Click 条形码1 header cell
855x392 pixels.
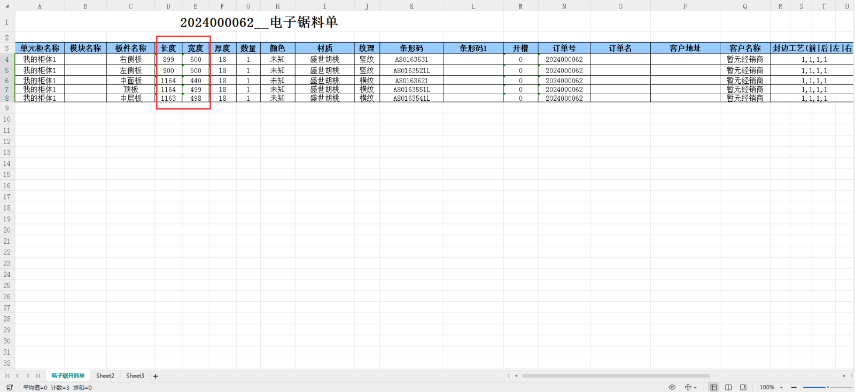point(473,48)
